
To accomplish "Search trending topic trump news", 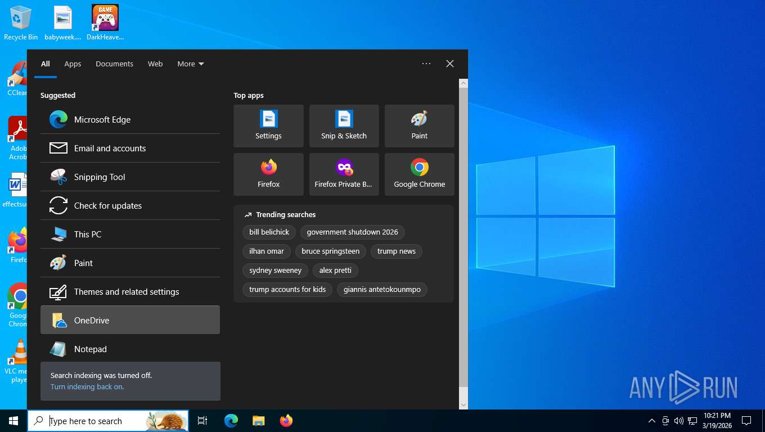I will click(397, 251).
